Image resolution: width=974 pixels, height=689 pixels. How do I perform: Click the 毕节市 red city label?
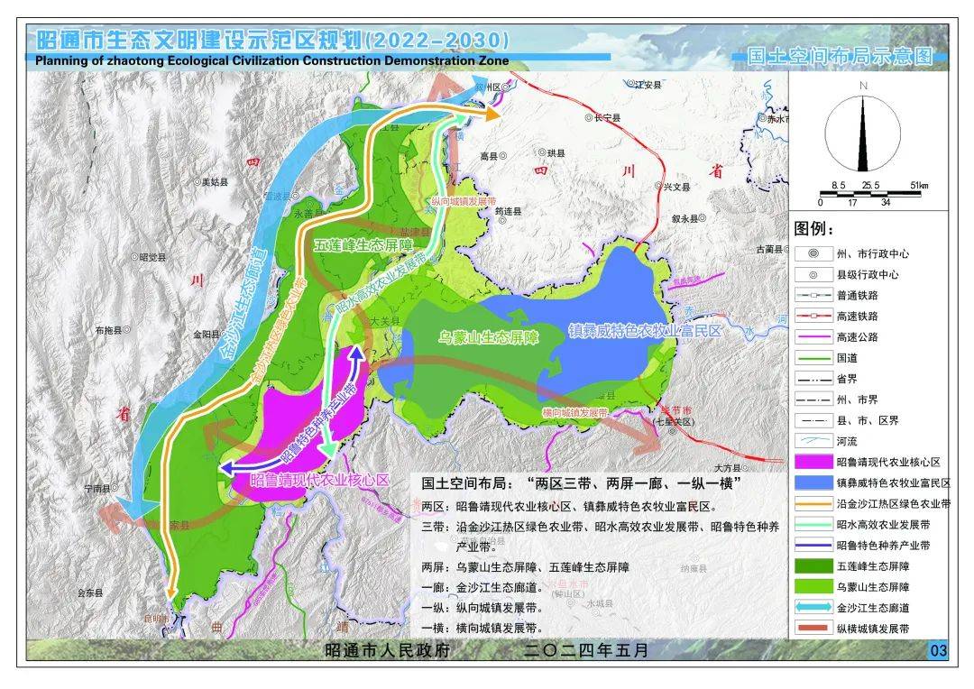pyautogui.click(x=676, y=410)
